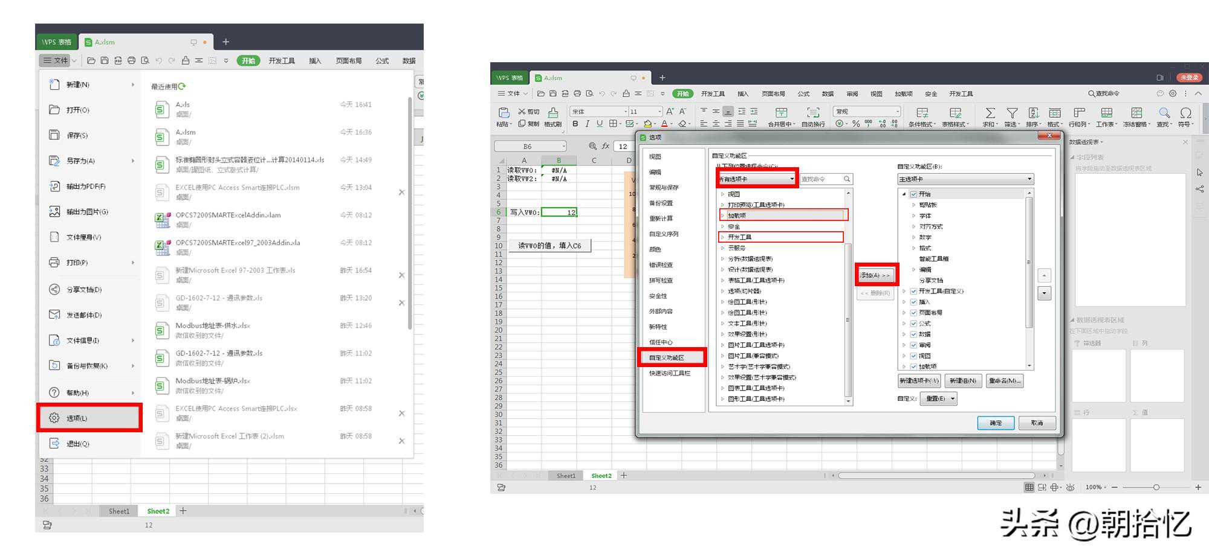Click the 条件格式 conditional formatting icon
The width and height of the screenshot is (1209, 556).
pyautogui.click(x=922, y=113)
